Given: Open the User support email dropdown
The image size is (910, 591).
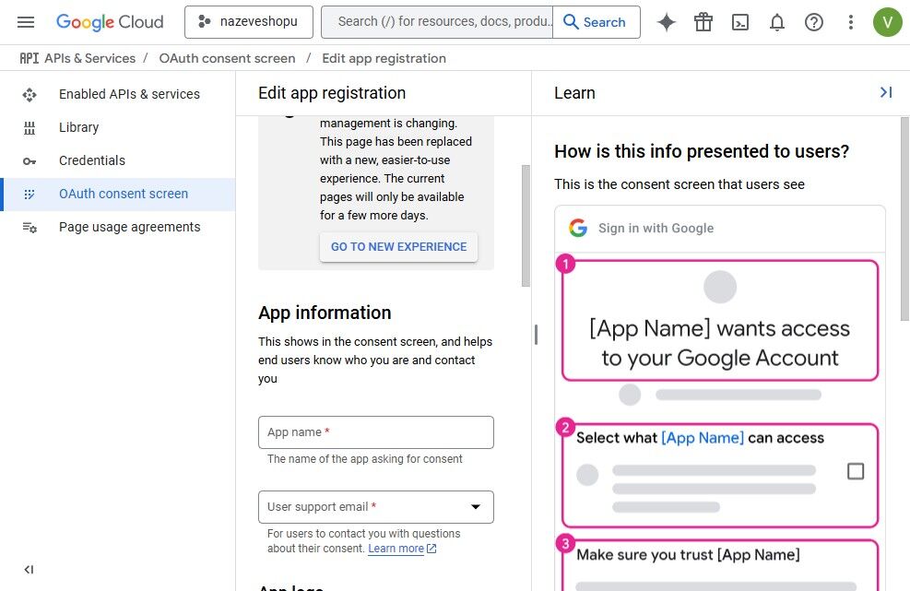Looking at the screenshot, I should pyautogui.click(x=376, y=507).
